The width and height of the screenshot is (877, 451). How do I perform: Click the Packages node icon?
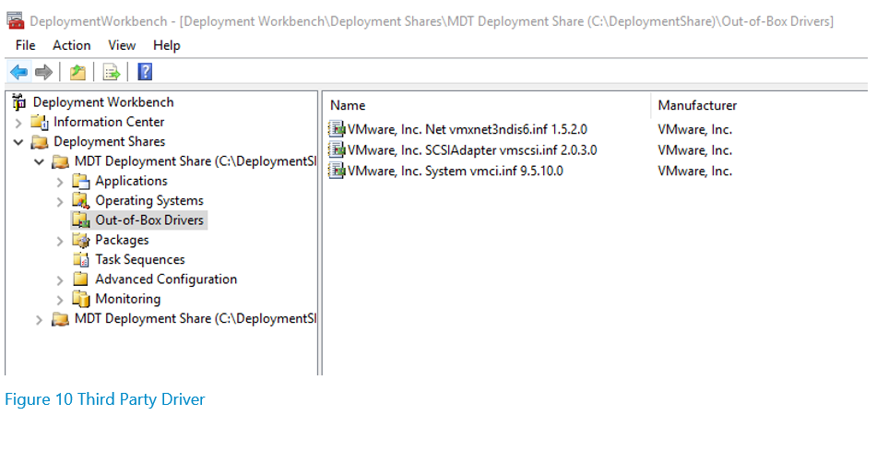[x=80, y=240]
